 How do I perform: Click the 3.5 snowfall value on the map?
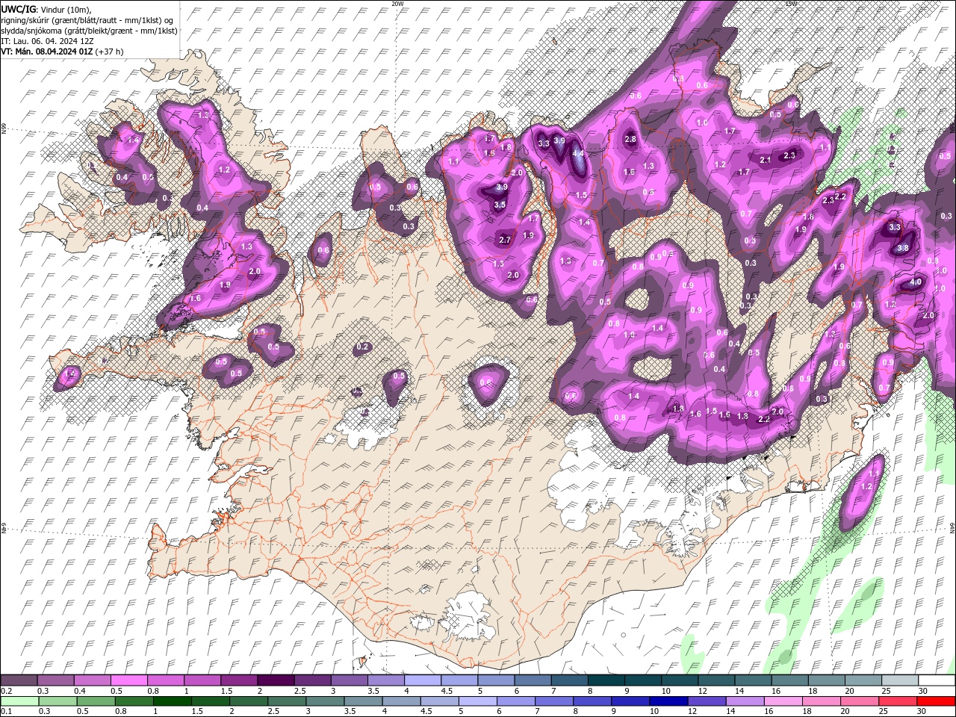tap(500, 205)
